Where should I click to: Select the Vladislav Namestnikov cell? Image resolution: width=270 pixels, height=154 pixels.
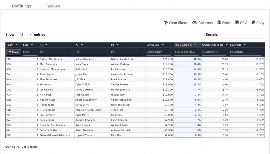click(92, 110)
